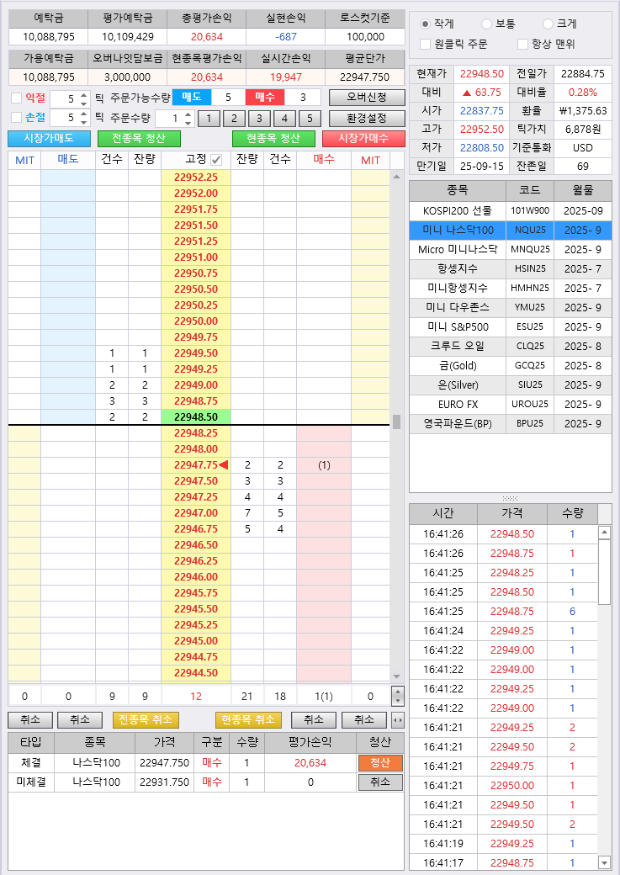Click the 시간 column header in tick list
620x875 pixels.
coord(443,513)
